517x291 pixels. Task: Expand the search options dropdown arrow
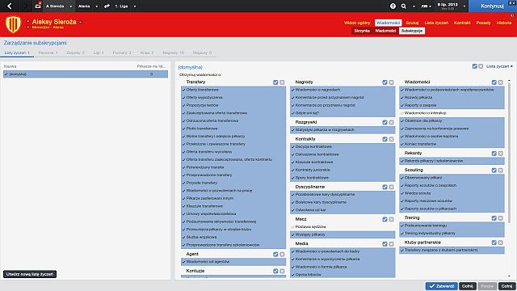[x=414, y=6]
